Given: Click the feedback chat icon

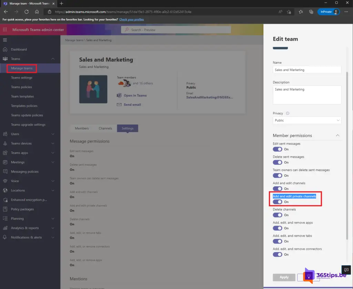Looking at the screenshot, I should [346, 270].
